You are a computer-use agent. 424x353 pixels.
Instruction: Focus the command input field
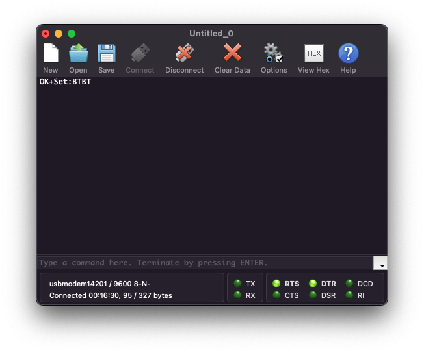tap(205, 263)
